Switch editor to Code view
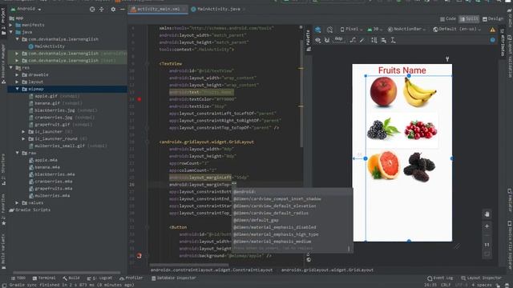This screenshot has width=513, height=288. (x=448, y=19)
